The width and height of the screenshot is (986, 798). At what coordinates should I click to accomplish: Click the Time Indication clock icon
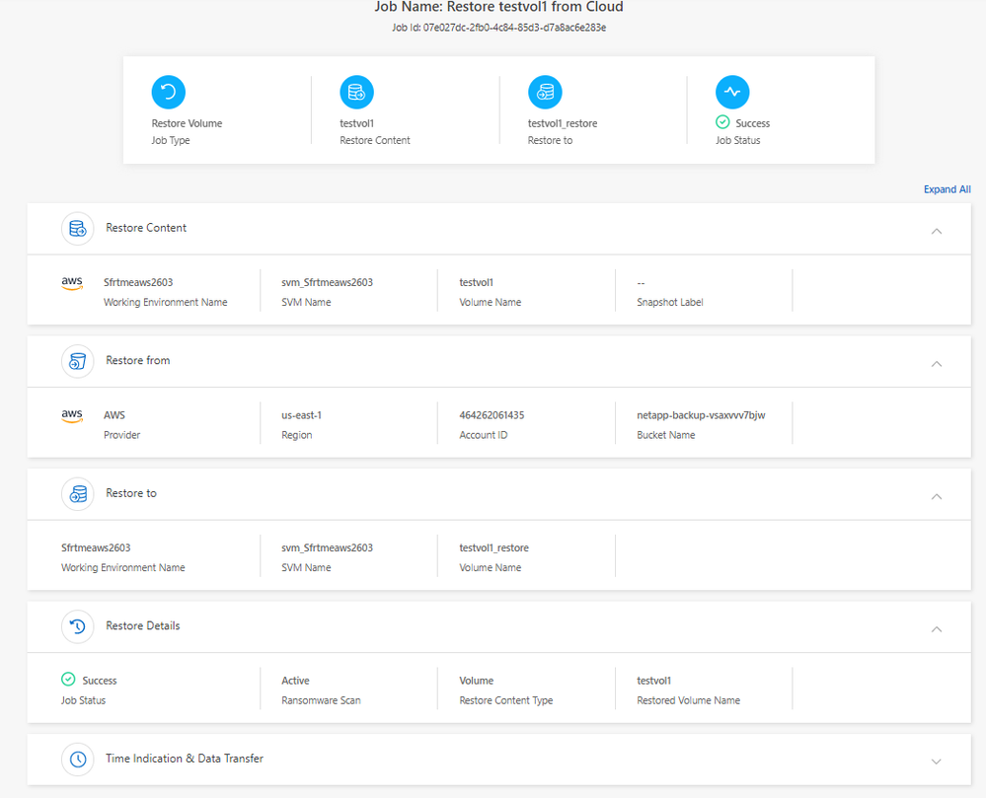(x=78, y=760)
